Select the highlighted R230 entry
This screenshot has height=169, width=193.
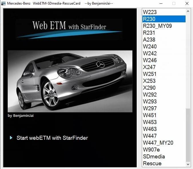pos(164,19)
